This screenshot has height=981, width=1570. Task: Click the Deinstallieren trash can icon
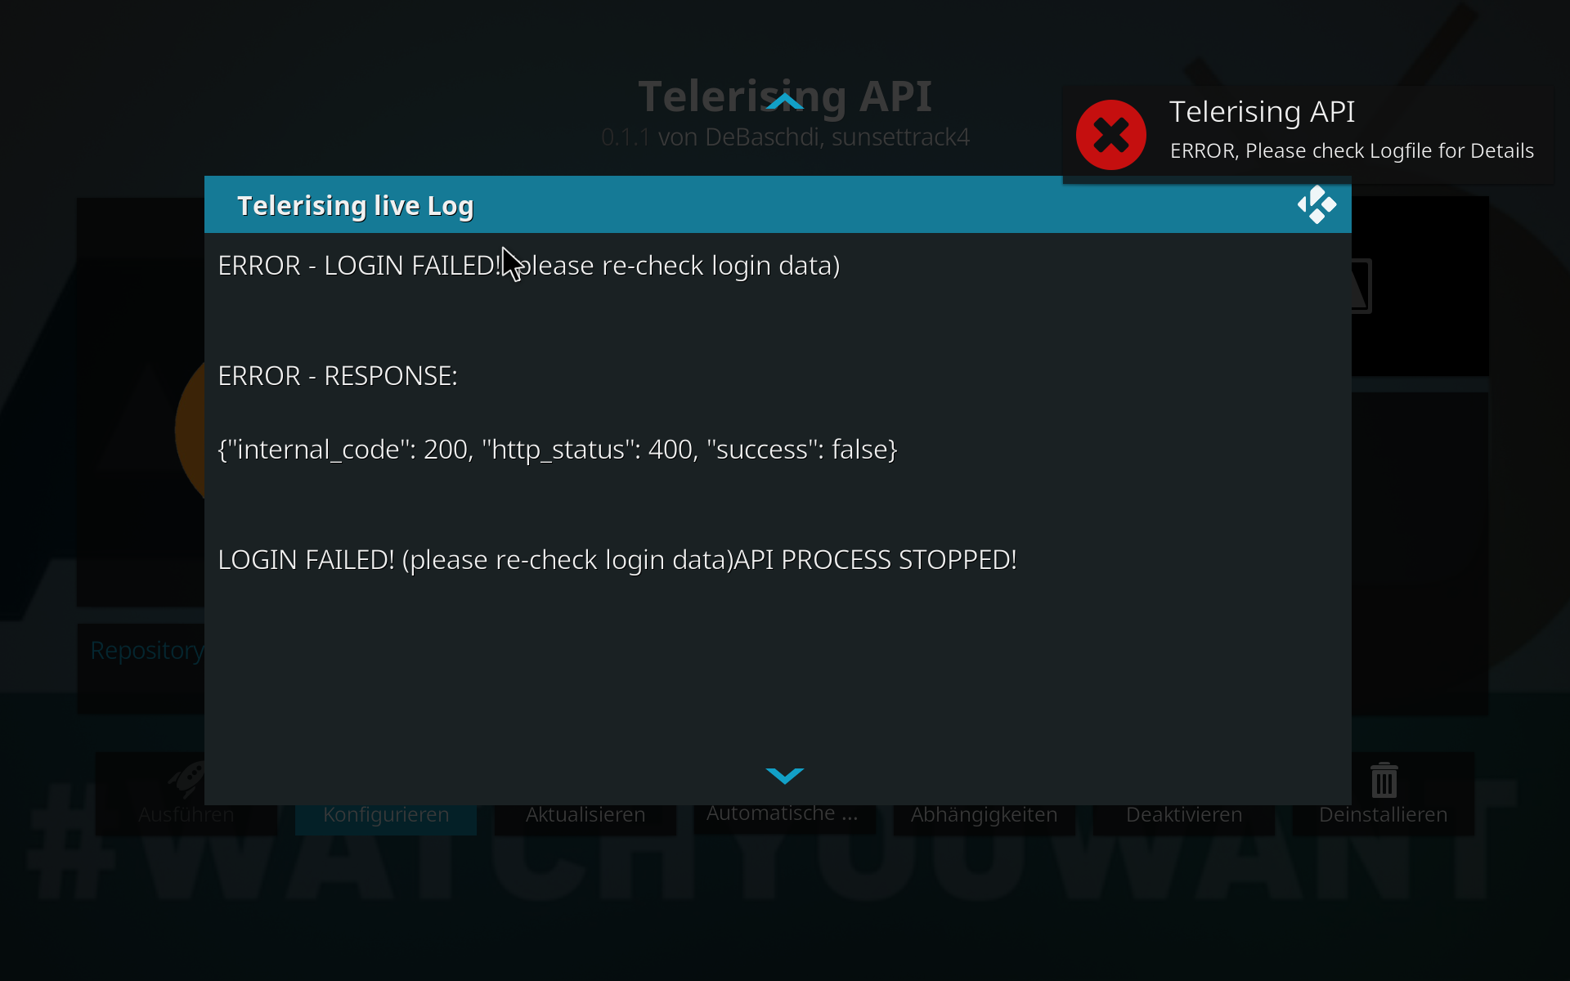(x=1384, y=780)
